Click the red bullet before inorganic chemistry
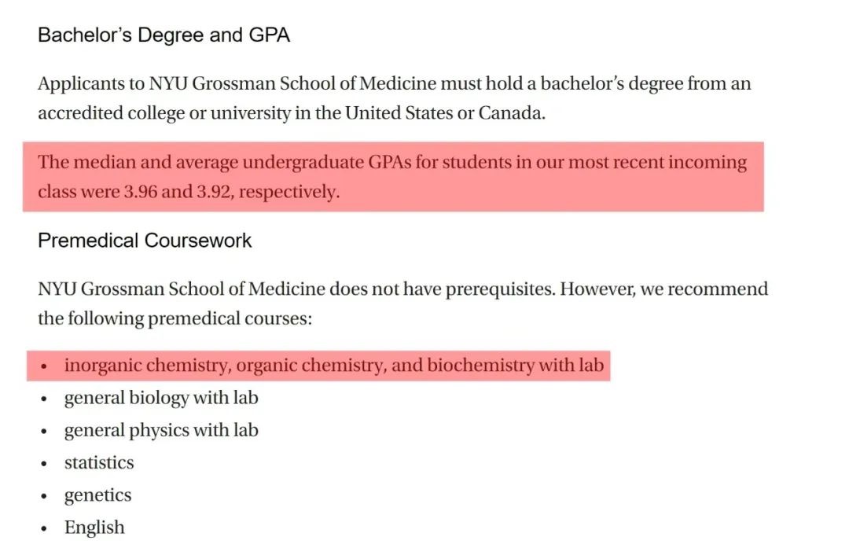The height and width of the screenshot is (559, 849). [x=44, y=366]
